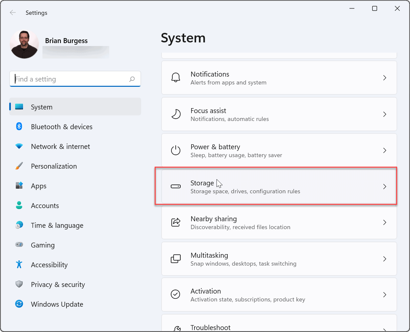This screenshot has width=410, height=332.
Task: Click the Nearby sharing share icon
Action: pyautogui.click(x=176, y=223)
